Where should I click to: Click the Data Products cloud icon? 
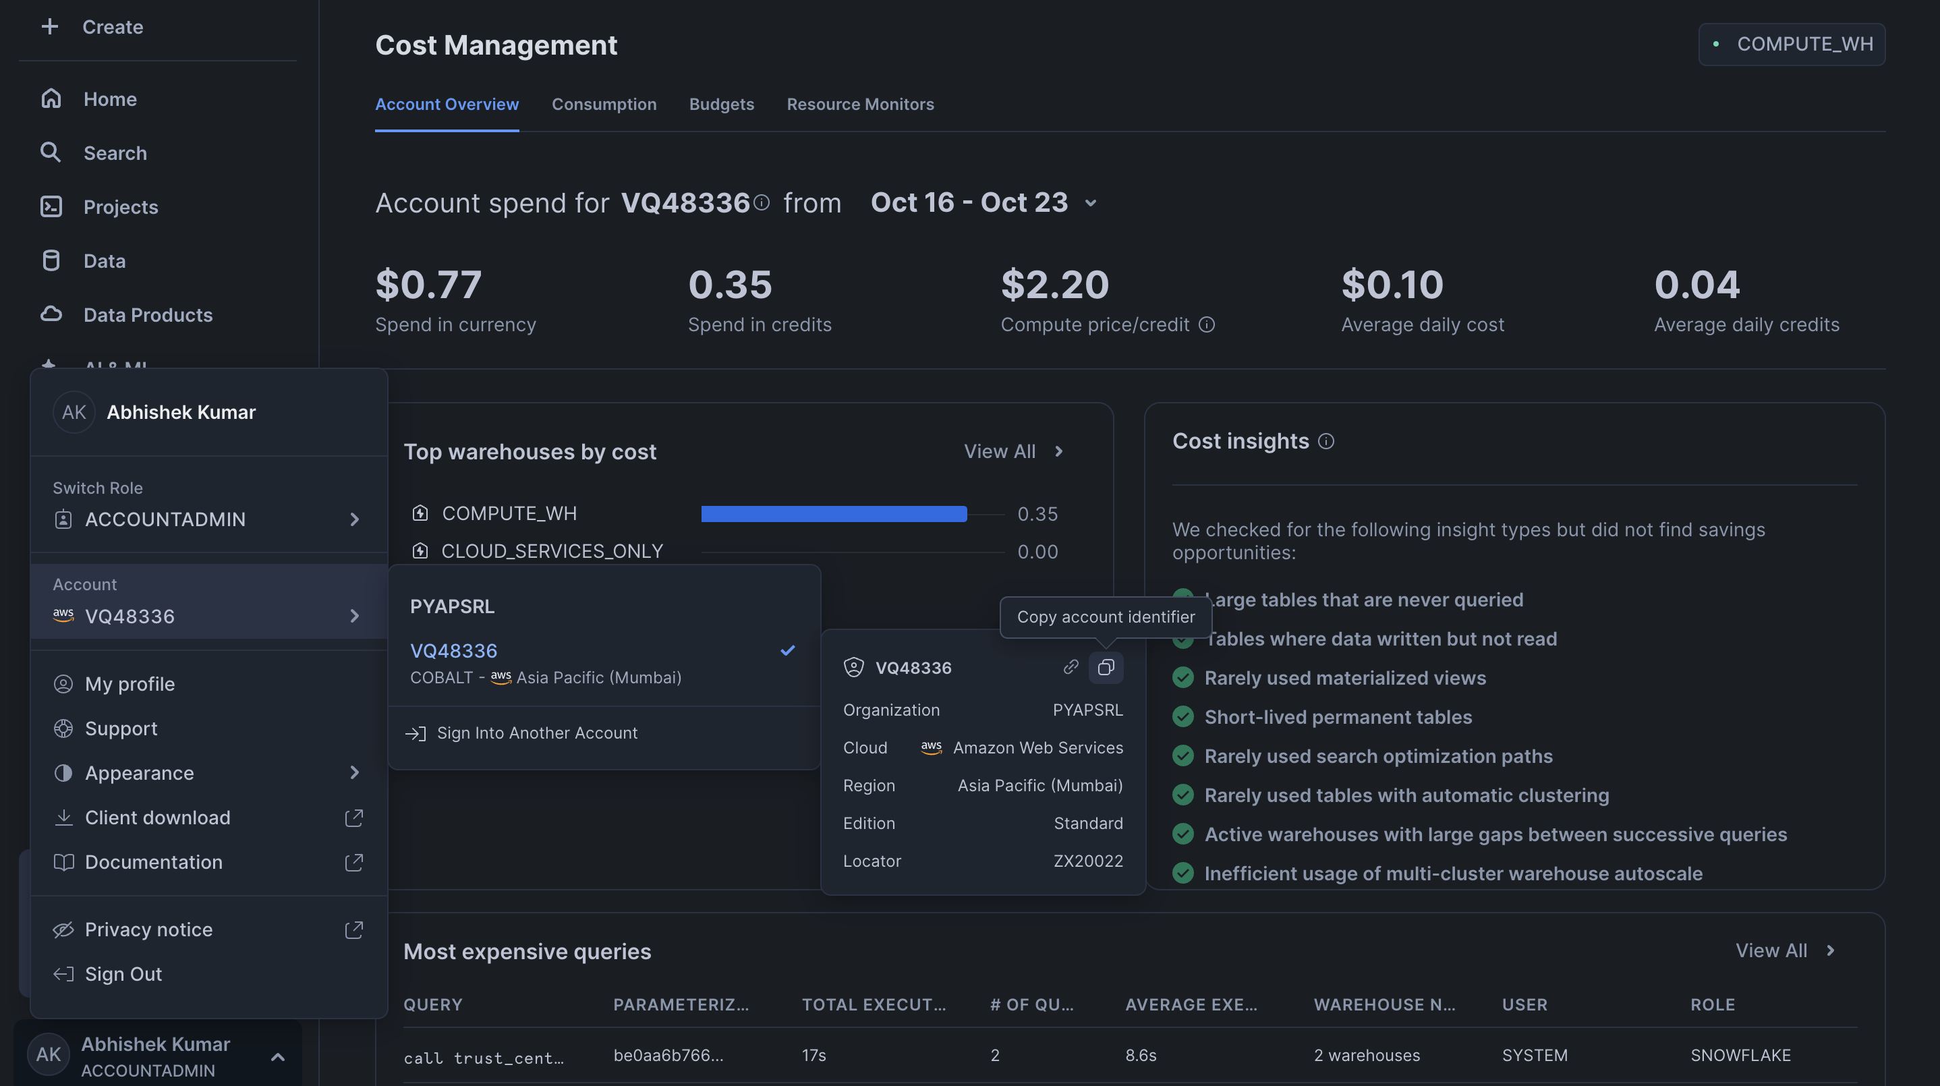51,315
